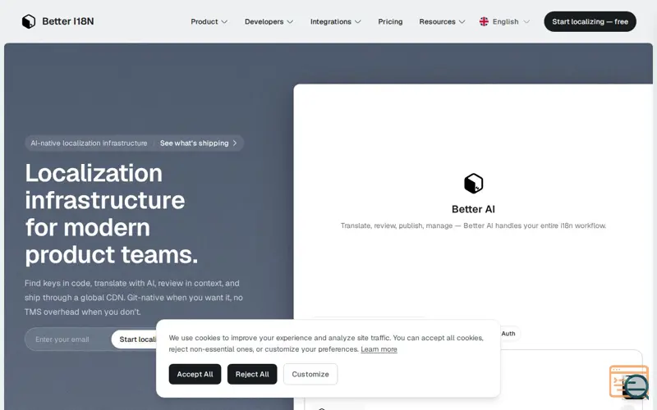Expand the Developers menu chevron
657x410 pixels.
[290, 22]
